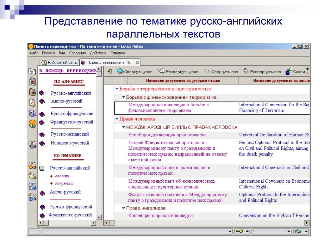Screen dimensions: 324x243
Task: Open the Вид menu
Action: [62, 53]
